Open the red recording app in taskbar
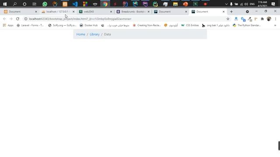280x157 pixels. [x=205, y=4]
